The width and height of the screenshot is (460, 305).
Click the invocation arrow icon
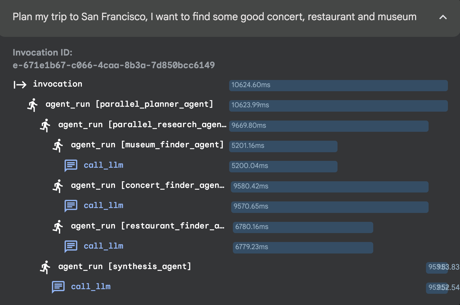click(20, 85)
